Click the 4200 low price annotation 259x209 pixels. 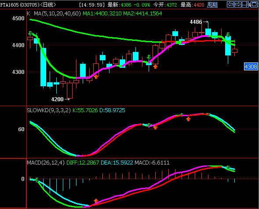tap(57, 99)
